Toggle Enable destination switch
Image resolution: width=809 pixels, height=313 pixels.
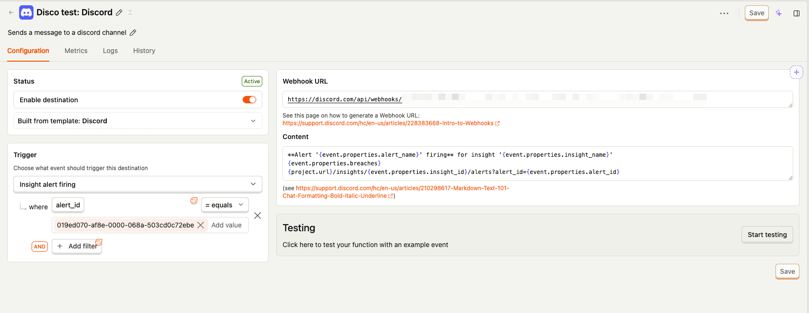tap(249, 99)
